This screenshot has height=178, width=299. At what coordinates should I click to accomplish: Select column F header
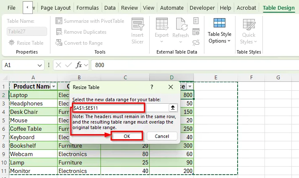[x=251, y=78]
